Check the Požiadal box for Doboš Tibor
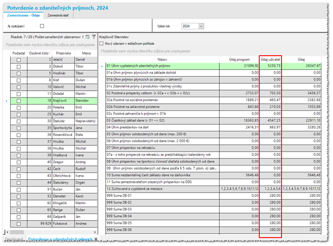 (x=19, y=67)
